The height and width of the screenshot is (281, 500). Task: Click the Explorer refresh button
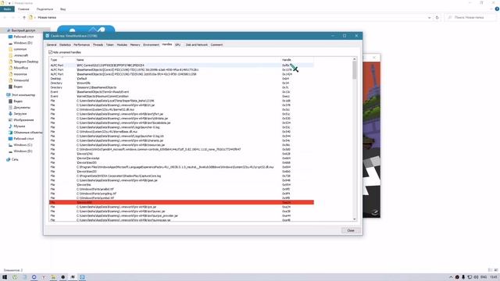(x=437, y=17)
